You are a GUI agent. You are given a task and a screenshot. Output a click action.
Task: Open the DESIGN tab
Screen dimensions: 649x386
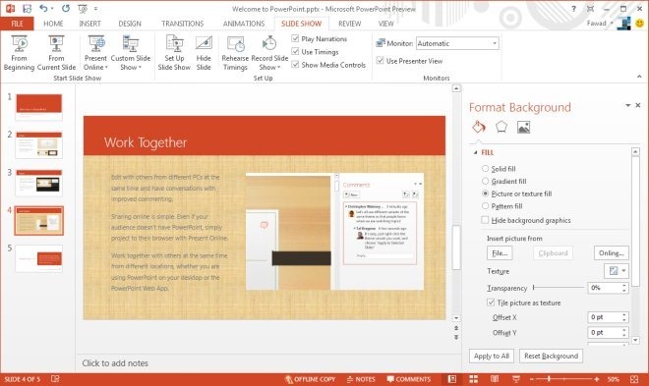pyautogui.click(x=130, y=24)
